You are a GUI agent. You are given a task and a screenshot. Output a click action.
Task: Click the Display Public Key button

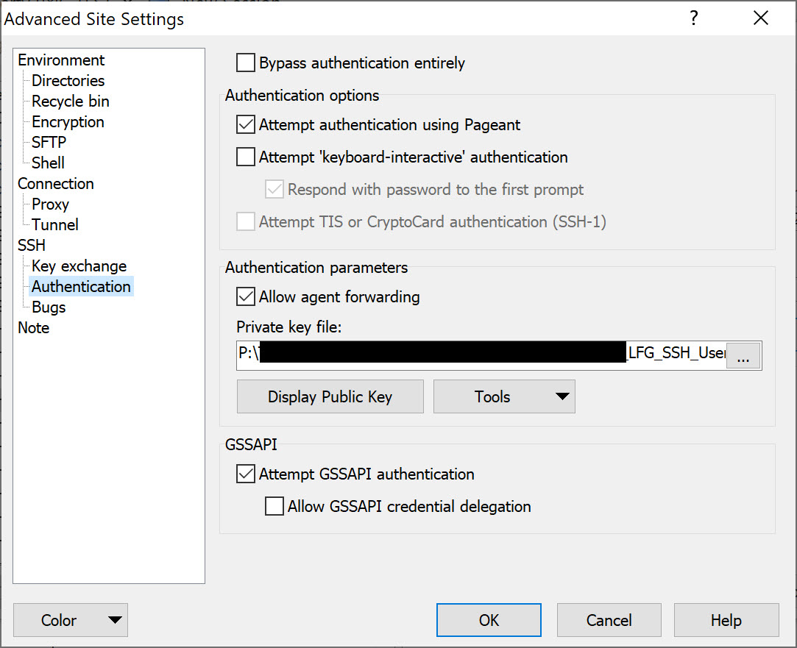[330, 397]
